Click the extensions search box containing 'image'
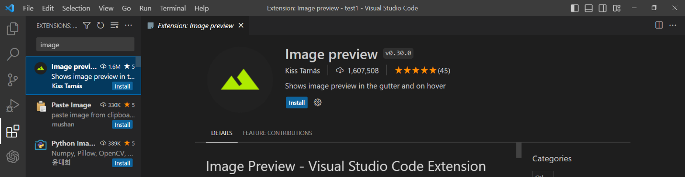The image size is (685, 177). click(x=85, y=44)
